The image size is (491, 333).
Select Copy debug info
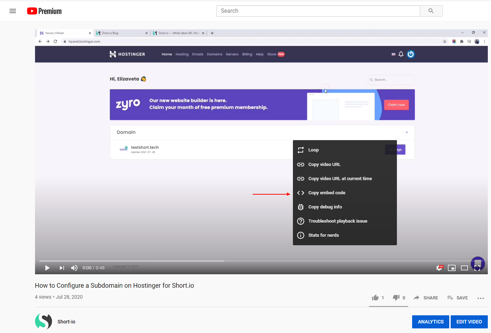[345, 207]
